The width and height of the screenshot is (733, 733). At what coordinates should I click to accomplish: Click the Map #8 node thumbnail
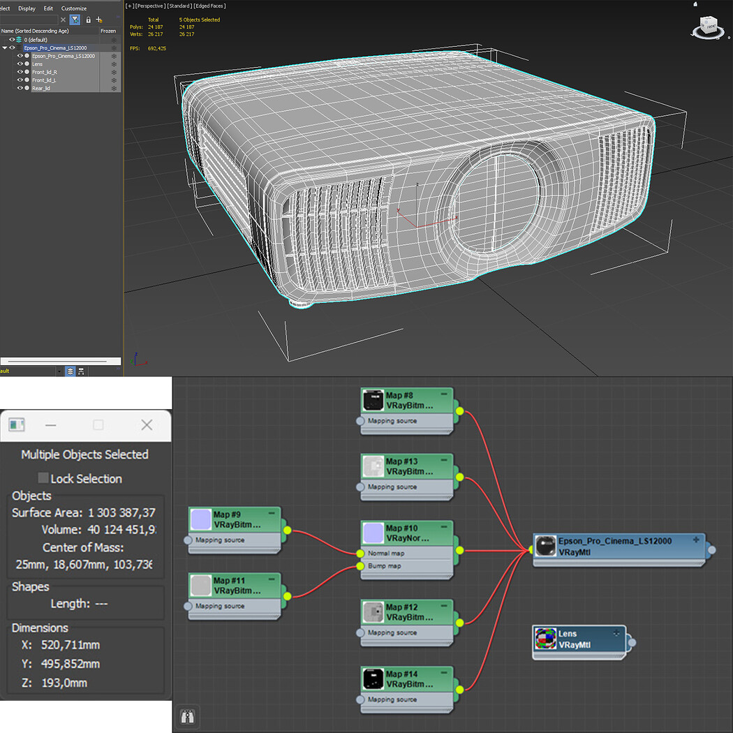(x=373, y=400)
